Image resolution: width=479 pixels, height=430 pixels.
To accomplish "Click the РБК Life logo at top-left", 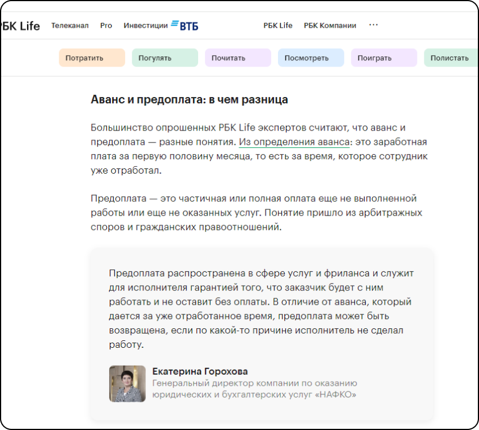I will pyautogui.click(x=21, y=26).
